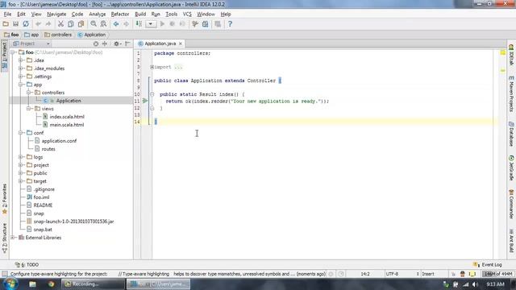Collapse the views folder

point(29,109)
